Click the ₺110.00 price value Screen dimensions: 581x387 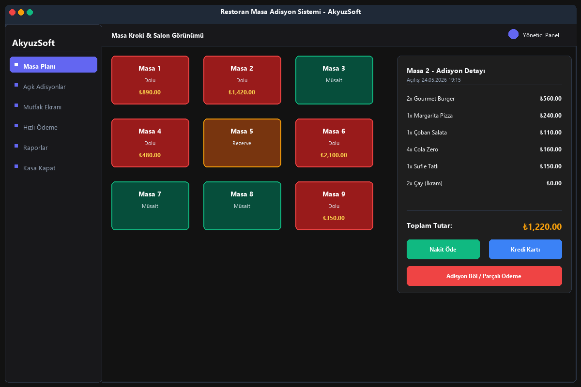[x=550, y=133]
